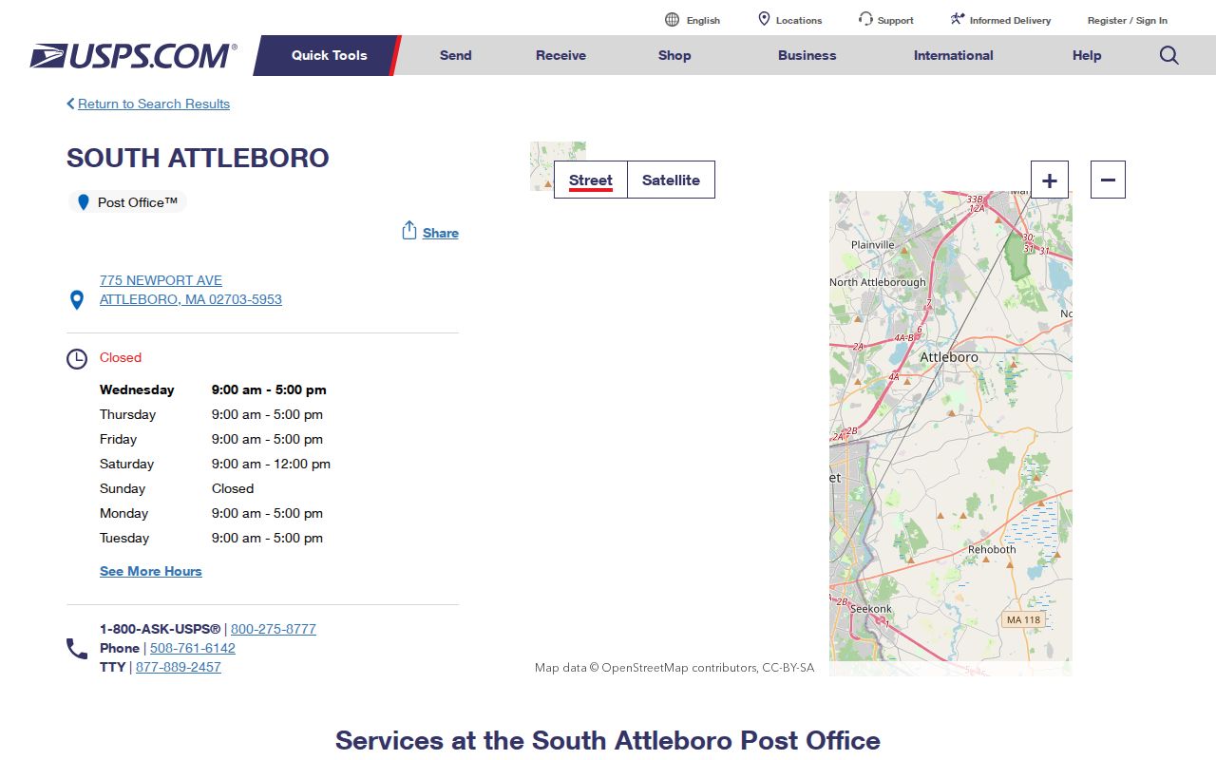Click the English language selector text
The width and height of the screenshot is (1216, 760).
pos(703,20)
